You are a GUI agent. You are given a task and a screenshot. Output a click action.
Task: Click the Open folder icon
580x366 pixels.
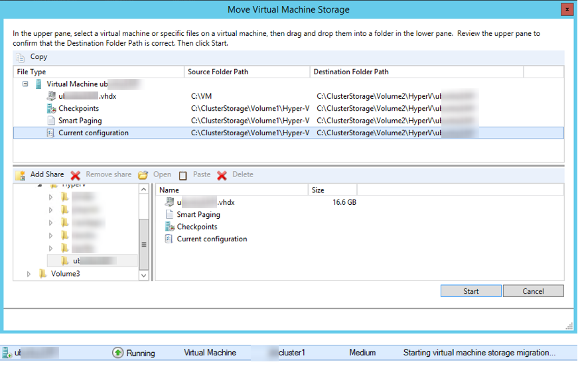[143, 176]
